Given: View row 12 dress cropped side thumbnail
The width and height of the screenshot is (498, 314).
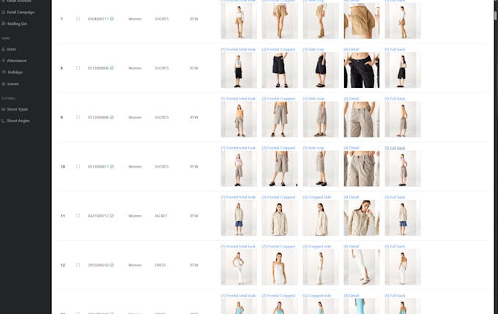Looking at the screenshot, I should 321,267.
